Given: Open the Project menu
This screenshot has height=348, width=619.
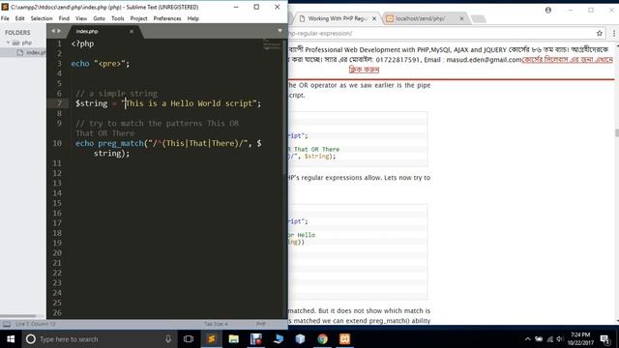Looking at the screenshot, I should pos(138,18).
